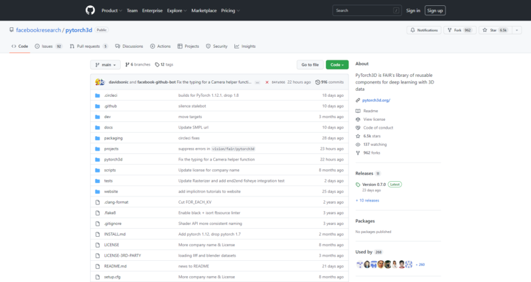Open the Product menu in header
The height and width of the screenshot is (282, 531).
tap(112, 11)
